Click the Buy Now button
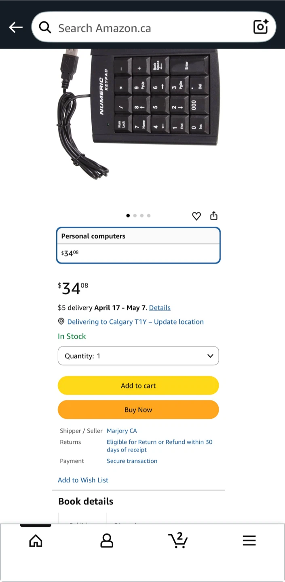The image size is (285, 582). [138, 409]
